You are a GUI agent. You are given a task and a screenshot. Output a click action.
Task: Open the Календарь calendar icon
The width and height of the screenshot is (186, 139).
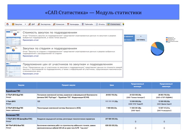(68, 24)
